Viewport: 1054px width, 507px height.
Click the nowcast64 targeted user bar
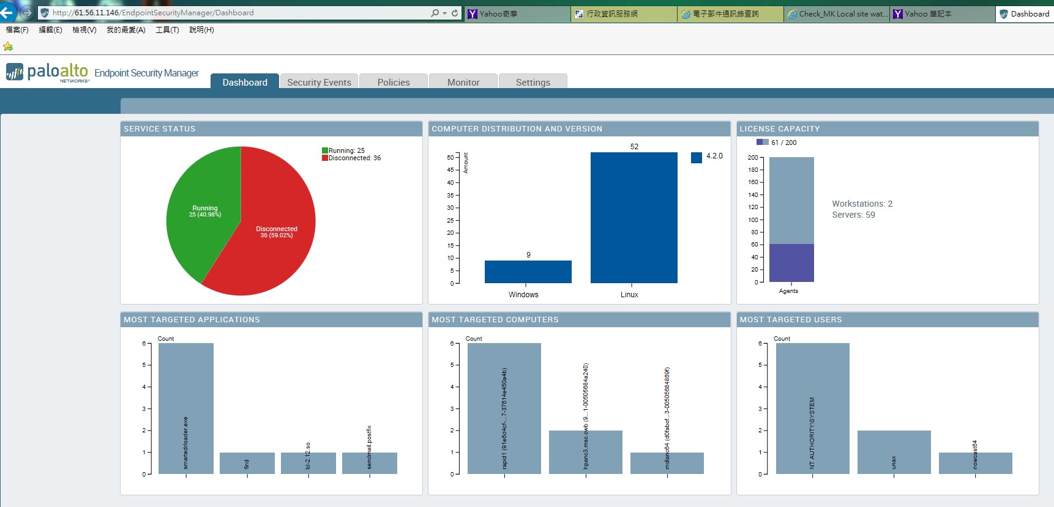click(976, 463)
